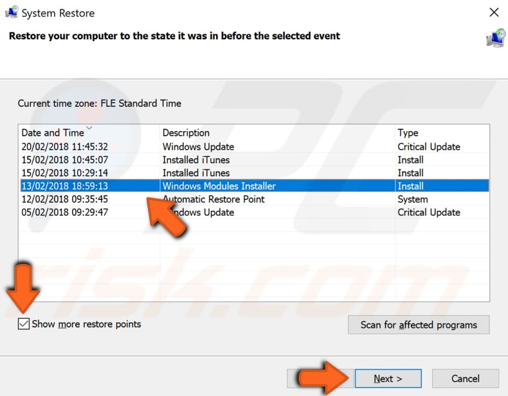Select the Windows Modules Installer restore point
The width and height of the screenshot is (508, 396).
tap(219, 186)
